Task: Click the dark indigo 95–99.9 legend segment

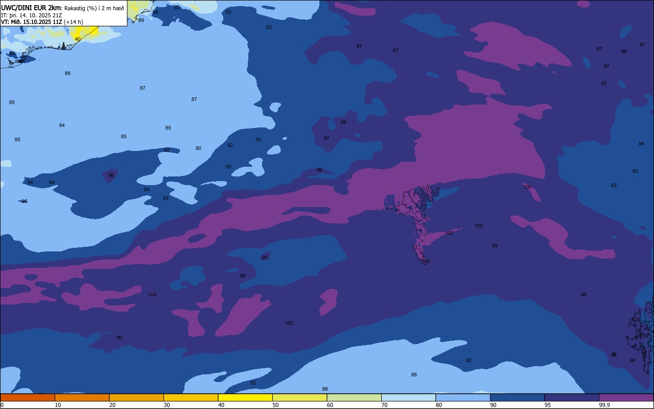Action: (x=572, y=397)
